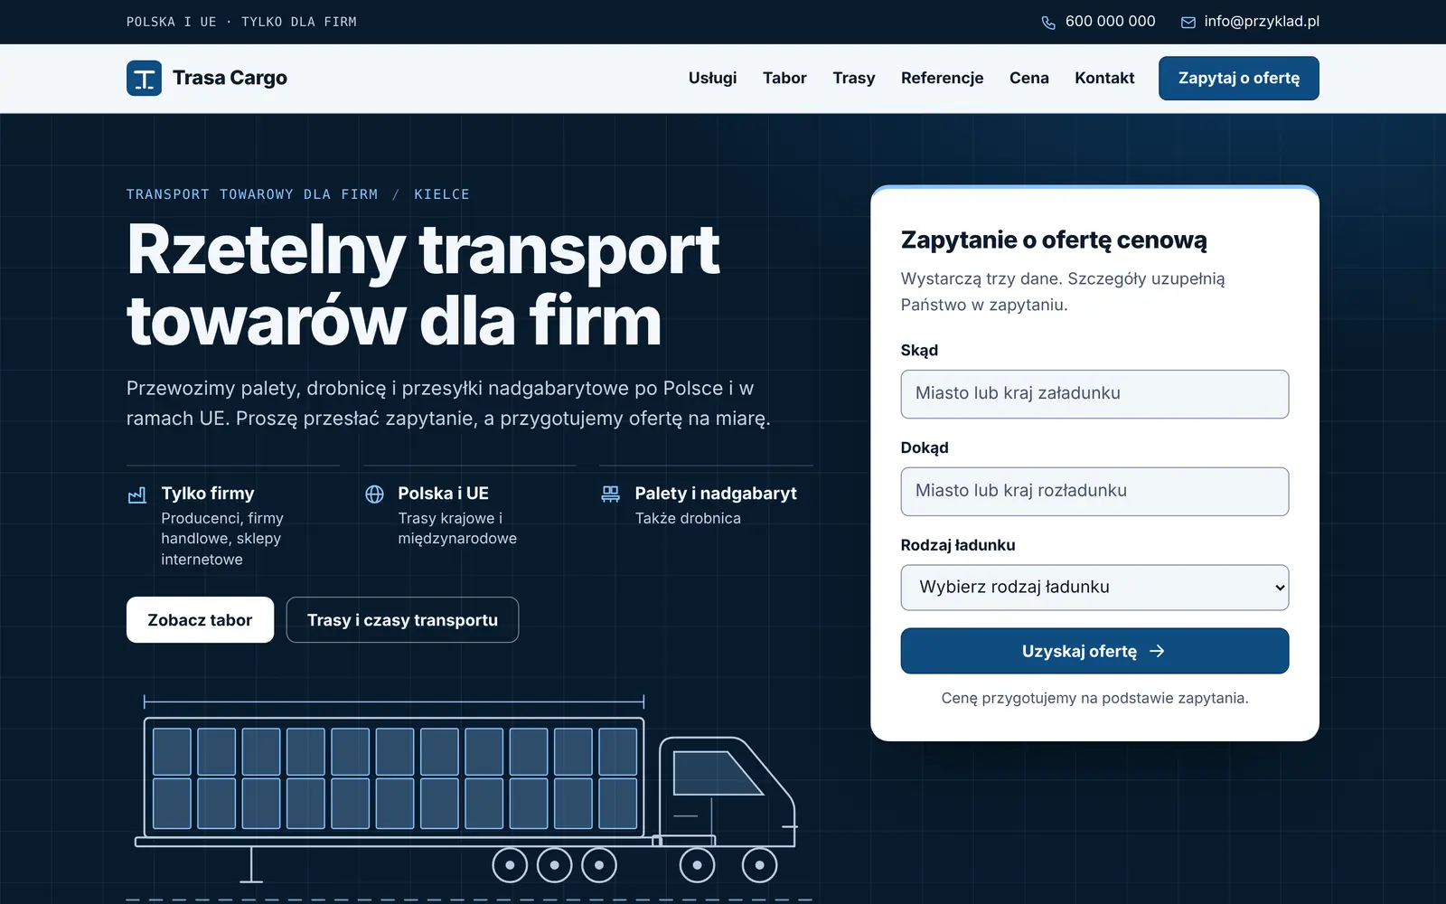Click the envelope email icon
Image resolution: width=1446 pixels, height=904 pixels.
pos(1188,23)
